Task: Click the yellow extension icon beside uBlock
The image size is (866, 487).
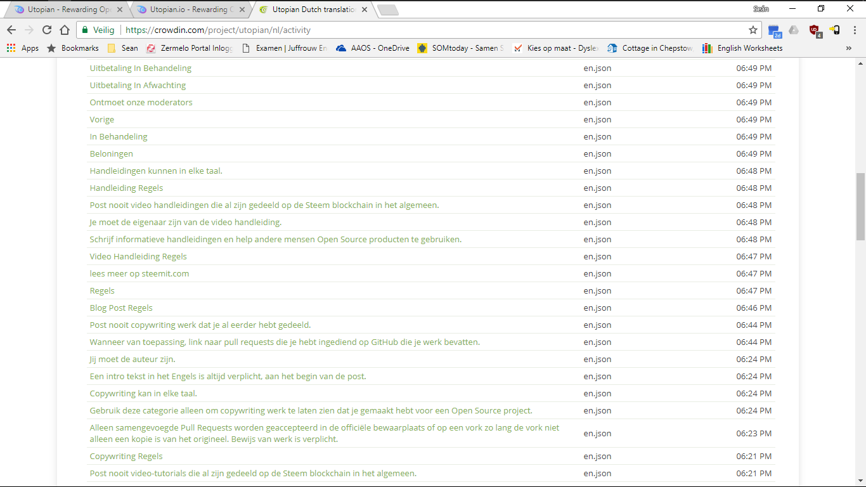Action: pyautogui.click(x=835, y=30)
